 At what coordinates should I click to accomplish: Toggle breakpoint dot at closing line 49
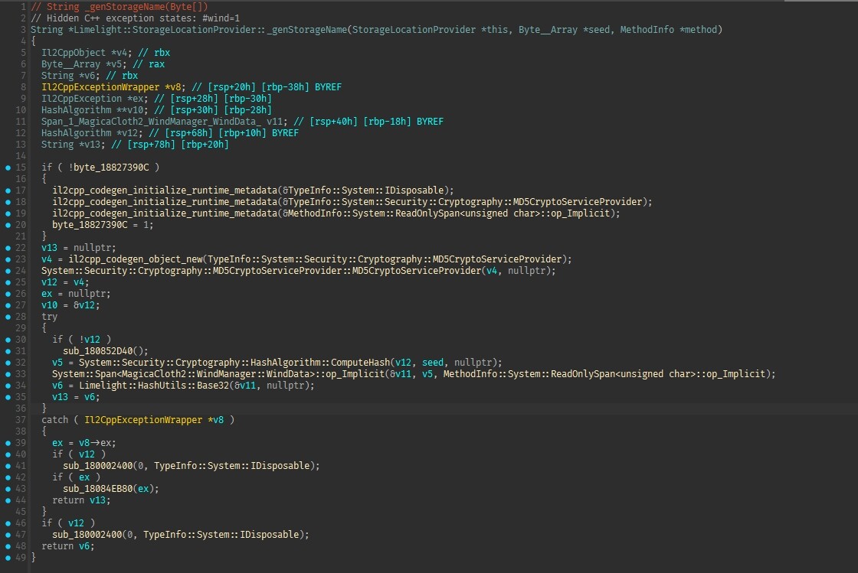tap(8, 558)
